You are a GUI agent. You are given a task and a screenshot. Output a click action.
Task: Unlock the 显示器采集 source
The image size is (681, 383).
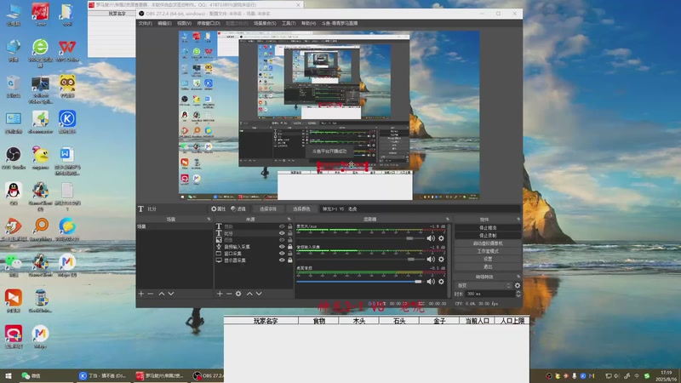[290, 260]
